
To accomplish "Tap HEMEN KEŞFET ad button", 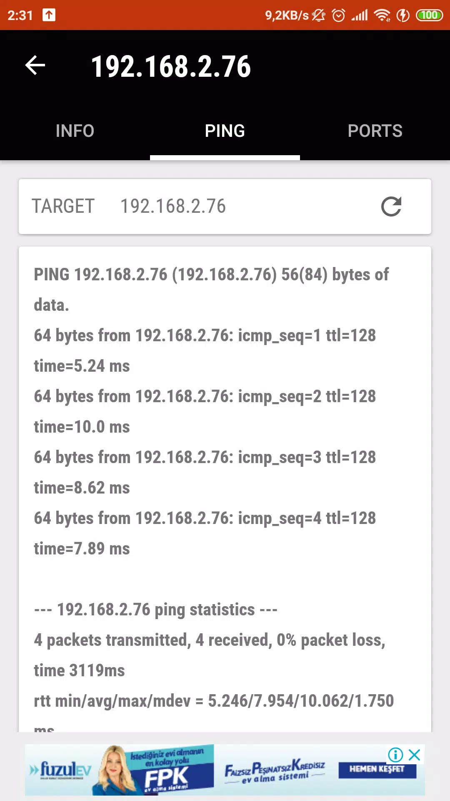I will [x=377, y=769].
